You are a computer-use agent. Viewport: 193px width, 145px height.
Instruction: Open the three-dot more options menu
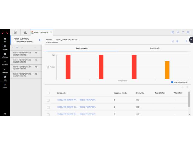click(x=186, y=41)
